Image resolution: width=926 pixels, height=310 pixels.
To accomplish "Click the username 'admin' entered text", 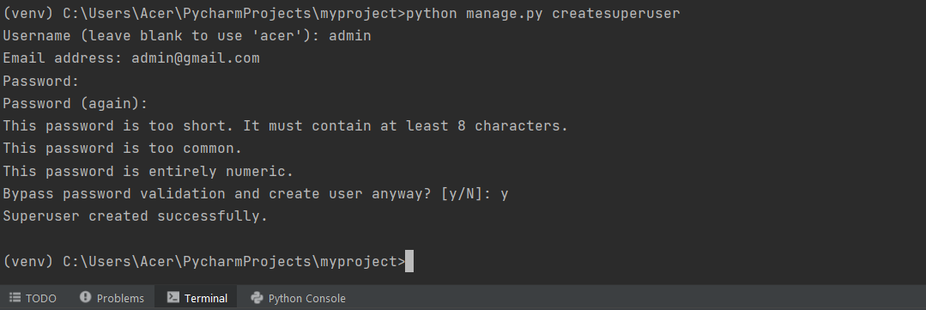I will 349,35.
